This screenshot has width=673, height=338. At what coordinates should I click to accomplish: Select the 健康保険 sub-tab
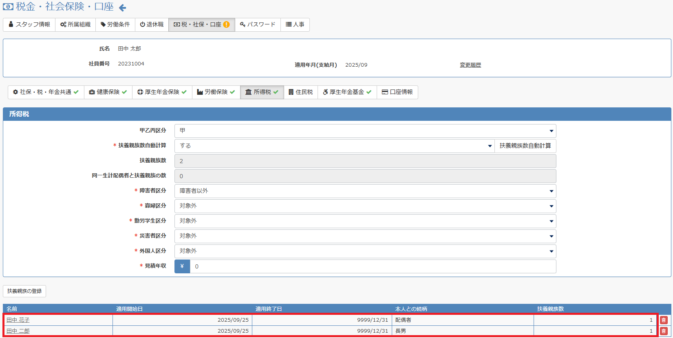pyautogui.click(x=108, y=92)
